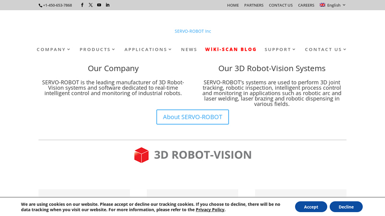The image size is (385, 216).
Task: Open the PARTNERS top bar link
Action: (254, 5)
